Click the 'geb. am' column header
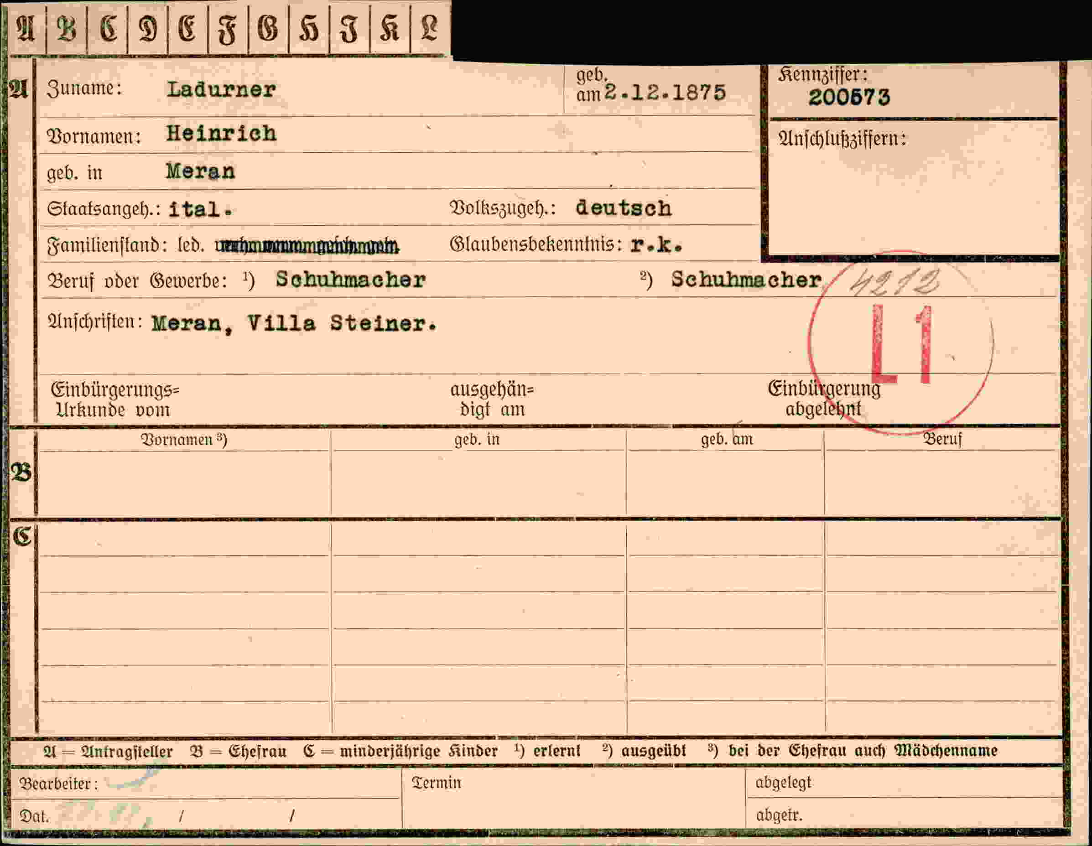The height and width of the screenshot is (846, 1092). 727,440
